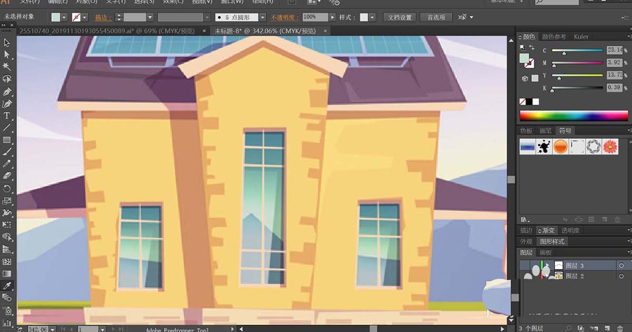
Task: Select the Lasso tool
Action: (7, 79)
